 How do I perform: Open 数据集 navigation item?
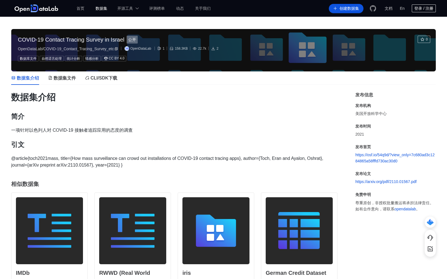tap(101, 8)
